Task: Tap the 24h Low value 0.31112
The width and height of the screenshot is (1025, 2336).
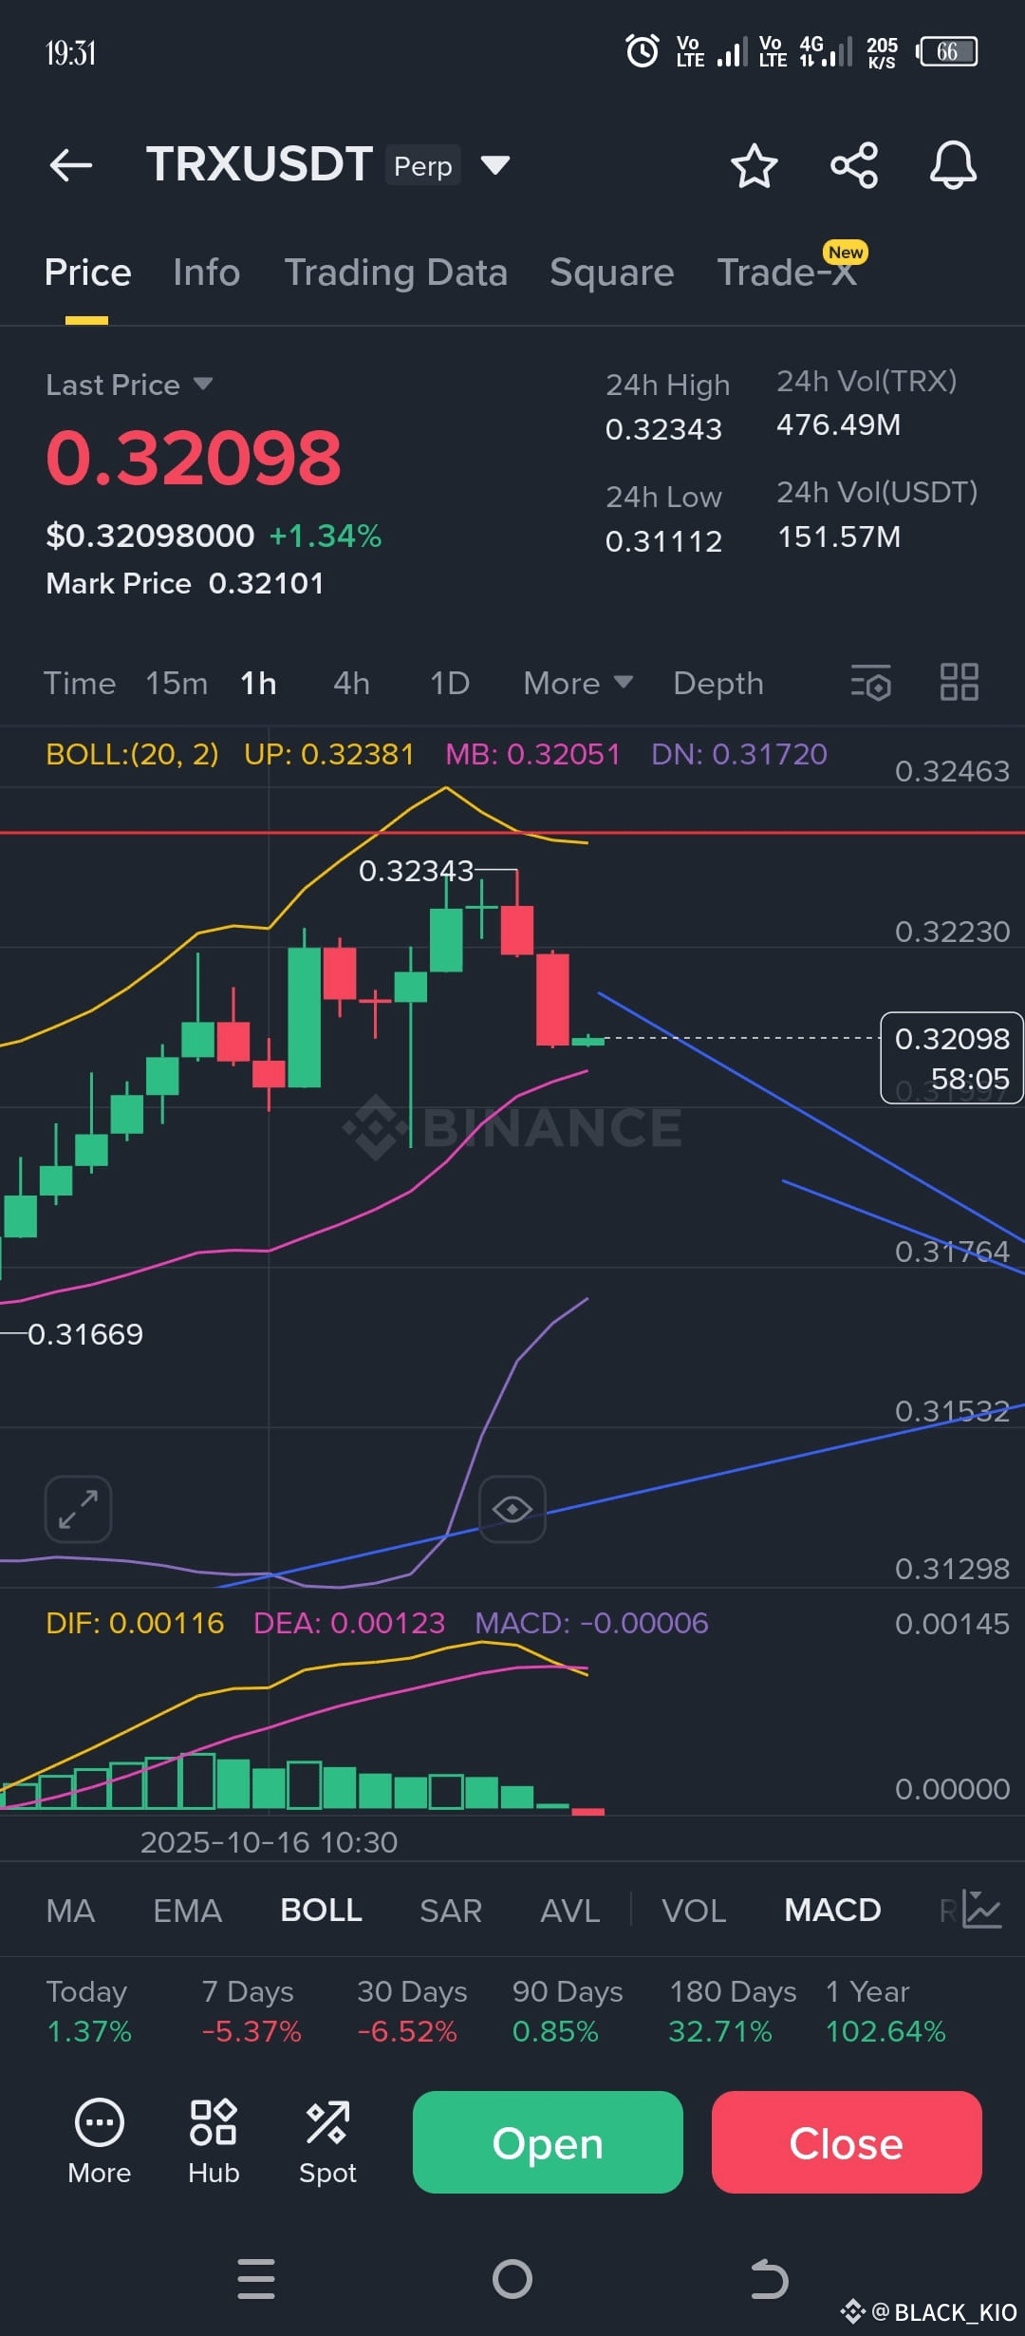Action: pos(663,541)
